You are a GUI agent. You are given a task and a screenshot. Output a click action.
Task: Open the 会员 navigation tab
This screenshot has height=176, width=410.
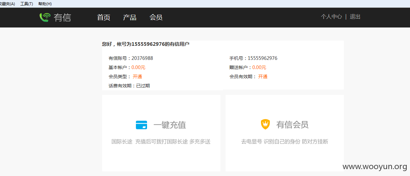pos(156,18)
